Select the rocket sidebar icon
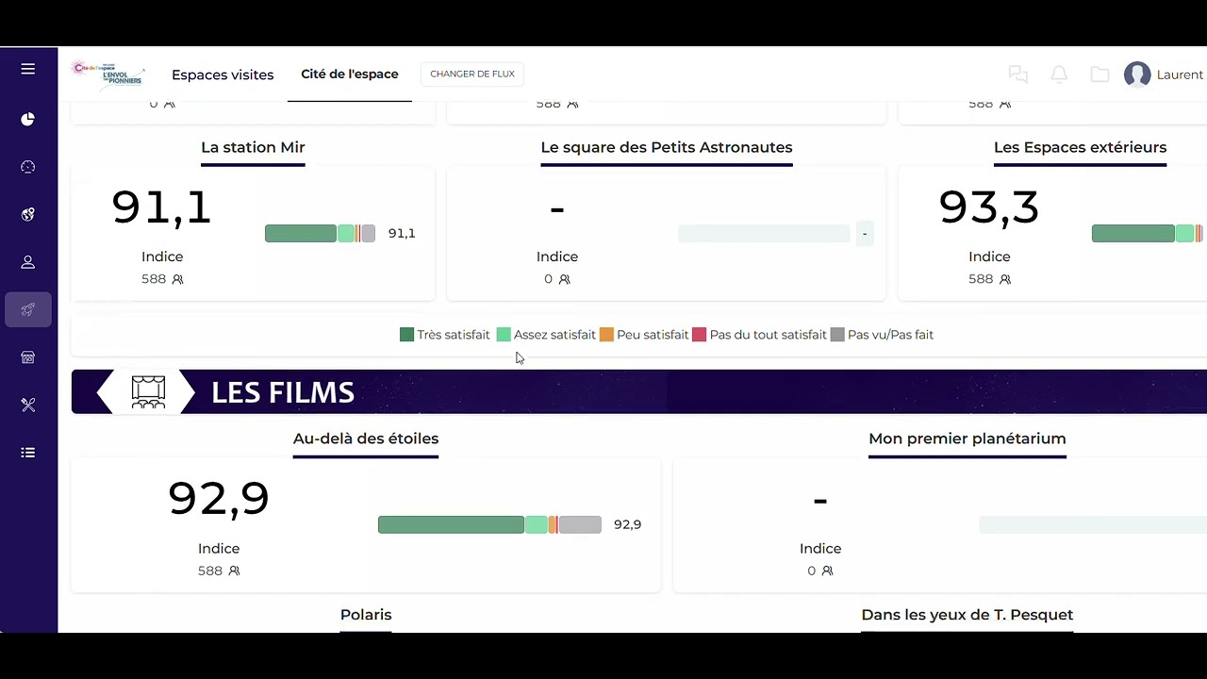Image resolution: width=1207 pixels, height=679 pixels. (28, 309)
